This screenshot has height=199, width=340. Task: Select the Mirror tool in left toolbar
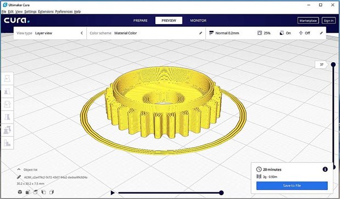click(x=8, y=117)
